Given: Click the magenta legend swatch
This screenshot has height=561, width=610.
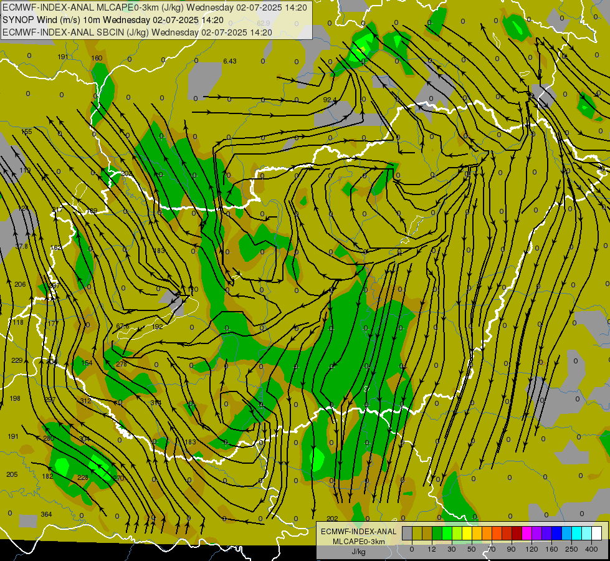Looking at the screenshot, I should (x=527, y=533).
